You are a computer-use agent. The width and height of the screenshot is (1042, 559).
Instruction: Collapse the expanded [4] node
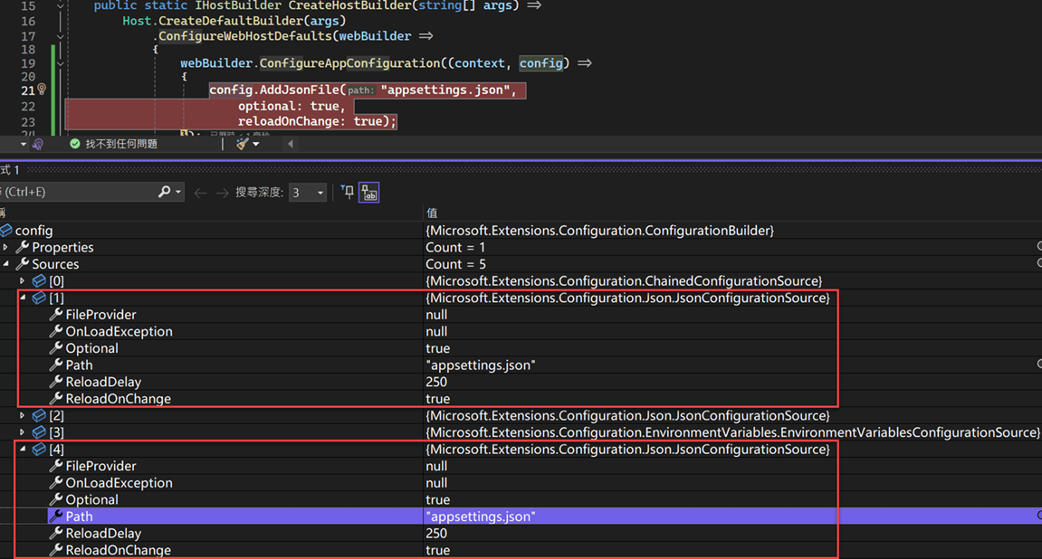point(23,449)
